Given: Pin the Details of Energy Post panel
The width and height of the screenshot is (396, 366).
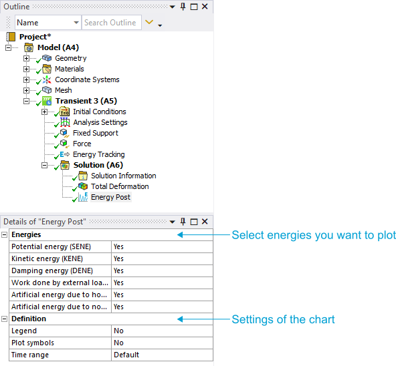Looking at the screenshot, I should (183, 222).
